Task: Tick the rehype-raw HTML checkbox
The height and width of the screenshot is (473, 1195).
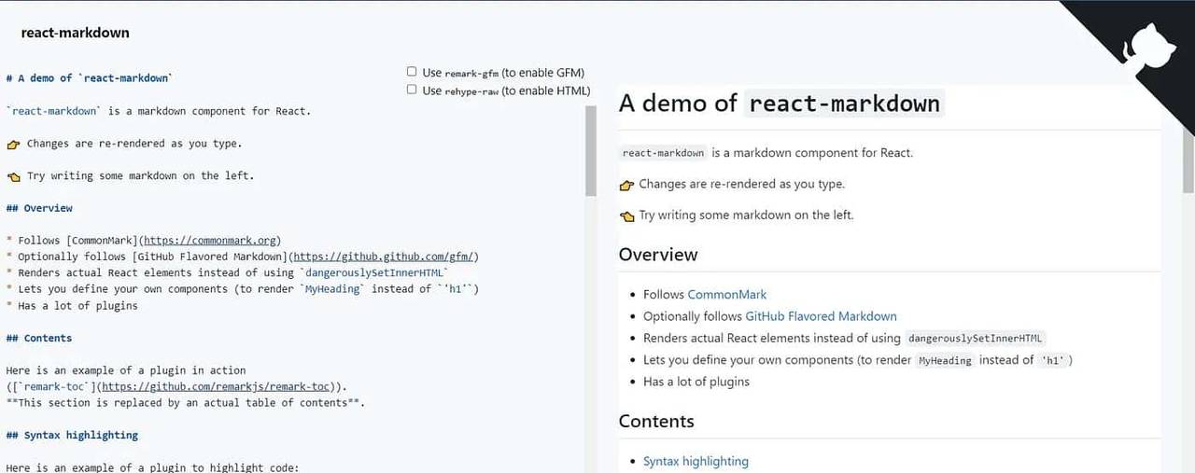Action: coord(412,90)
